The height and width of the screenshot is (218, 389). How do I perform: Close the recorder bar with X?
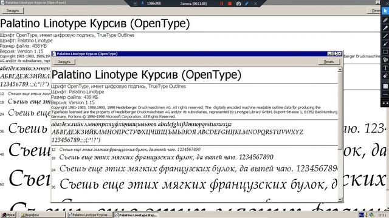click(255, 4)
